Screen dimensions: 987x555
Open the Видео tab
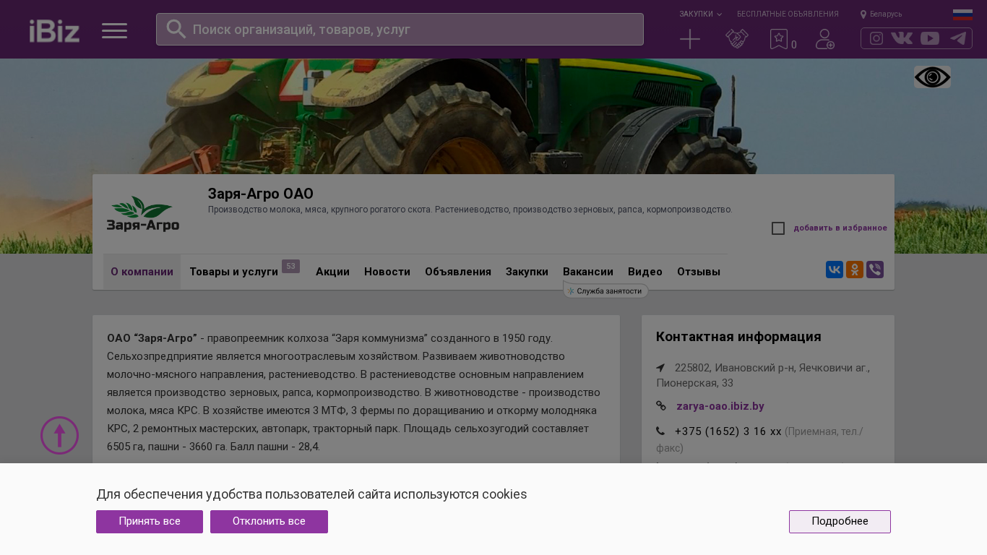point(645,272)
